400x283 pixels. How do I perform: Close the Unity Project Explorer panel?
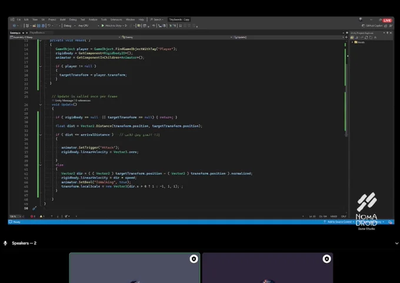click(x=391, y=33)
